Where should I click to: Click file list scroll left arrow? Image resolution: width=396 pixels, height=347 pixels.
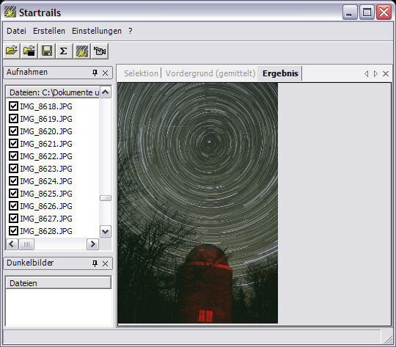12,244
